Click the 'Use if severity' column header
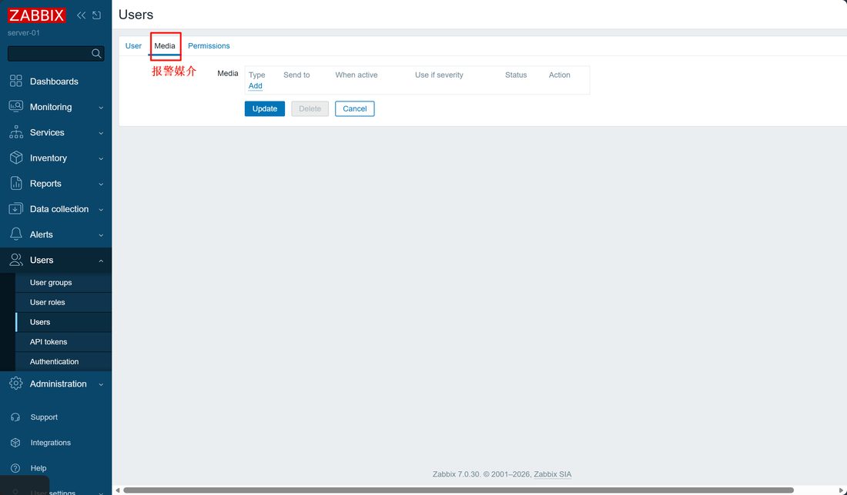847x495 pixels. click(439, 75)
